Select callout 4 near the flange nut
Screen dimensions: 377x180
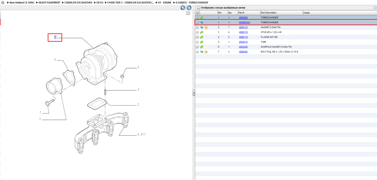(x=138, y=68)
